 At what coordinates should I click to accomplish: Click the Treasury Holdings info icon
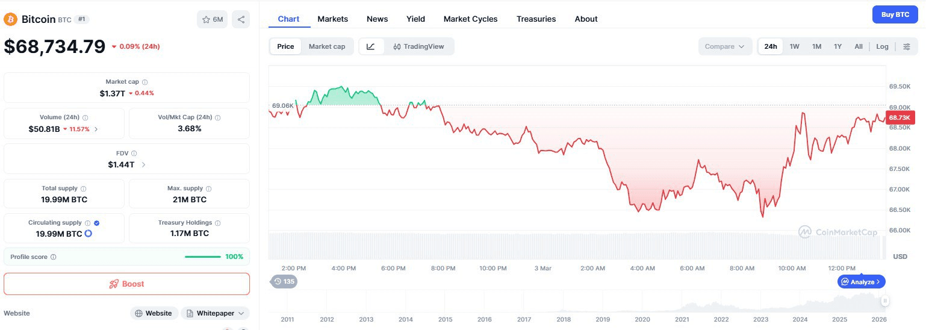(x=217, y=223)
